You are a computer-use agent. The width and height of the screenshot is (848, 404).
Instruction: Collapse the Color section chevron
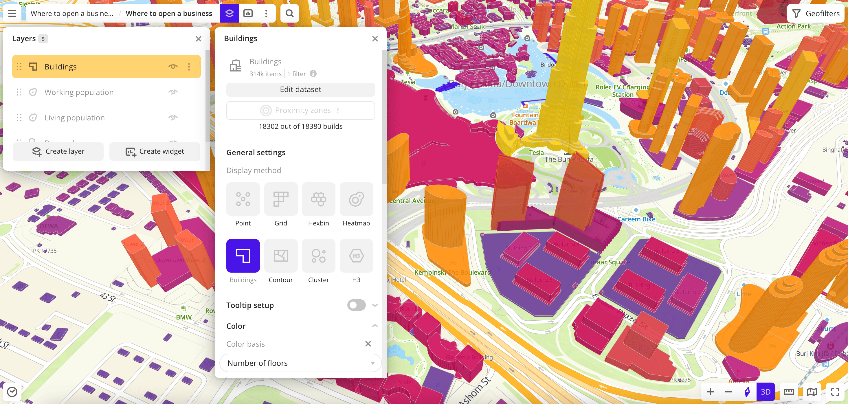375,326
